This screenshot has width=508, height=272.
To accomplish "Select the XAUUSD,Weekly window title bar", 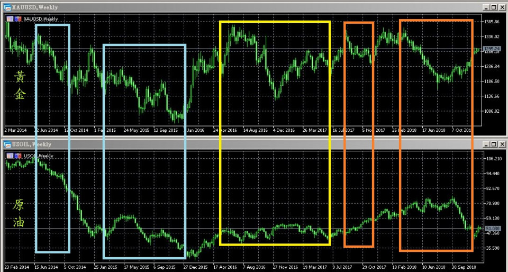I will click(x=212, y=7).
